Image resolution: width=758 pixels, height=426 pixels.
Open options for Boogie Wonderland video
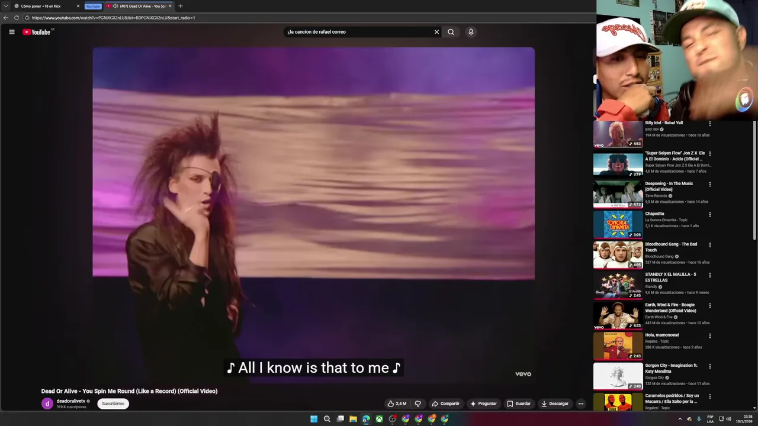[709, 305]
